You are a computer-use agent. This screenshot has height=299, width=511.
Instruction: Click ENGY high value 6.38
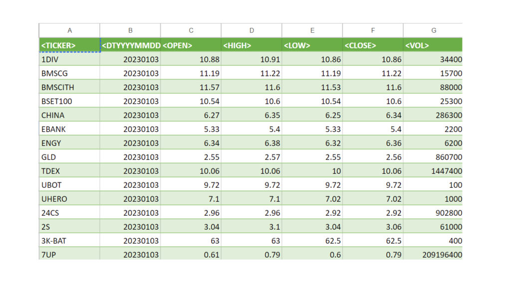(x=252, y=143)
